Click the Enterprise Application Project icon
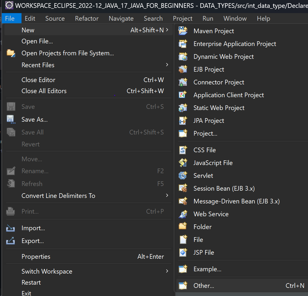The height and width of the screenshot is (296, 308). pyautogui.click(x=183, y=44)
